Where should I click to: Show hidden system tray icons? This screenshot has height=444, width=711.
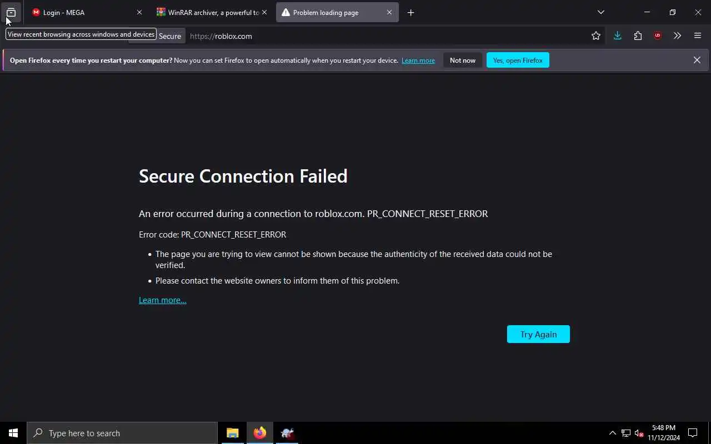click(613, 433)
